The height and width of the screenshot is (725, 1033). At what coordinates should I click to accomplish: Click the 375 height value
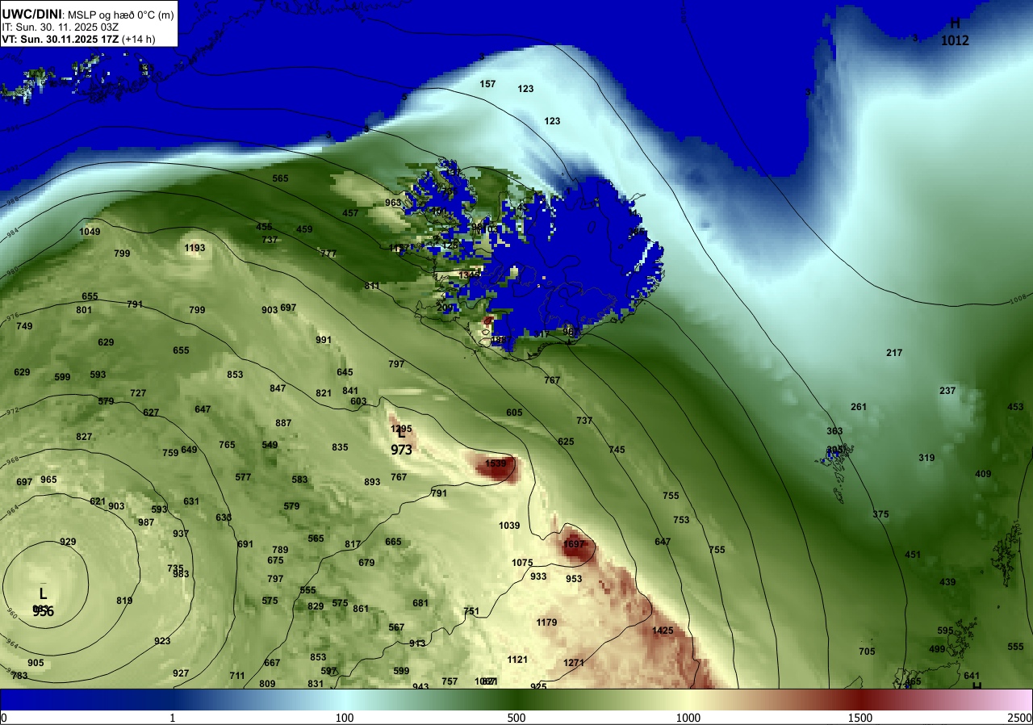pyautogui.click(x=880, y=514)
